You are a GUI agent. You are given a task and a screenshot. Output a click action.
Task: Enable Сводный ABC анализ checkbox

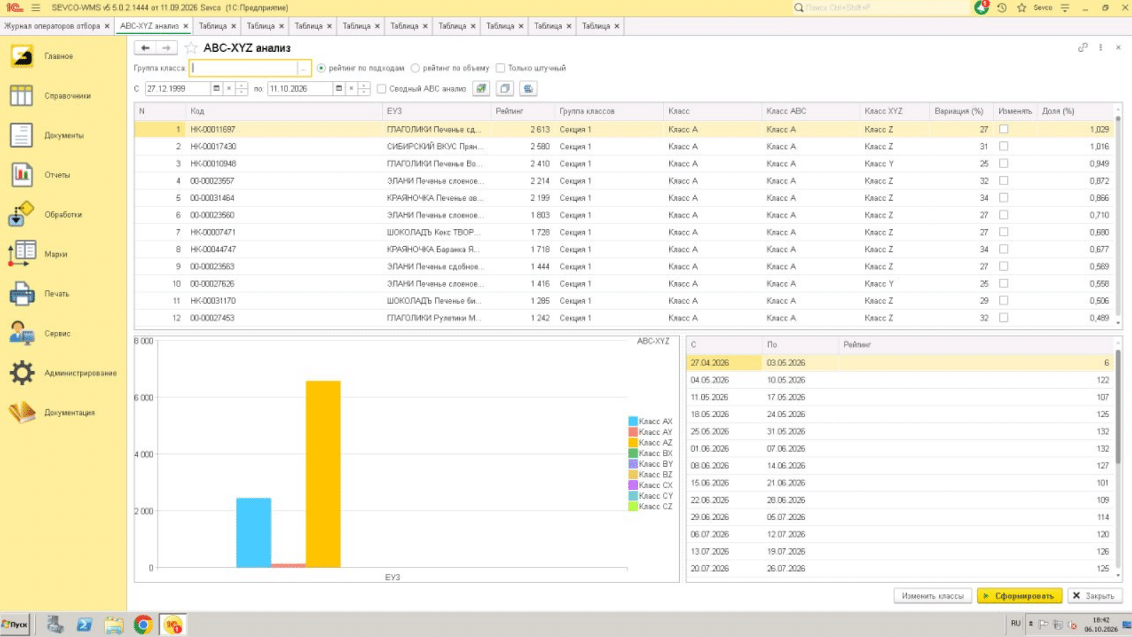382,89
